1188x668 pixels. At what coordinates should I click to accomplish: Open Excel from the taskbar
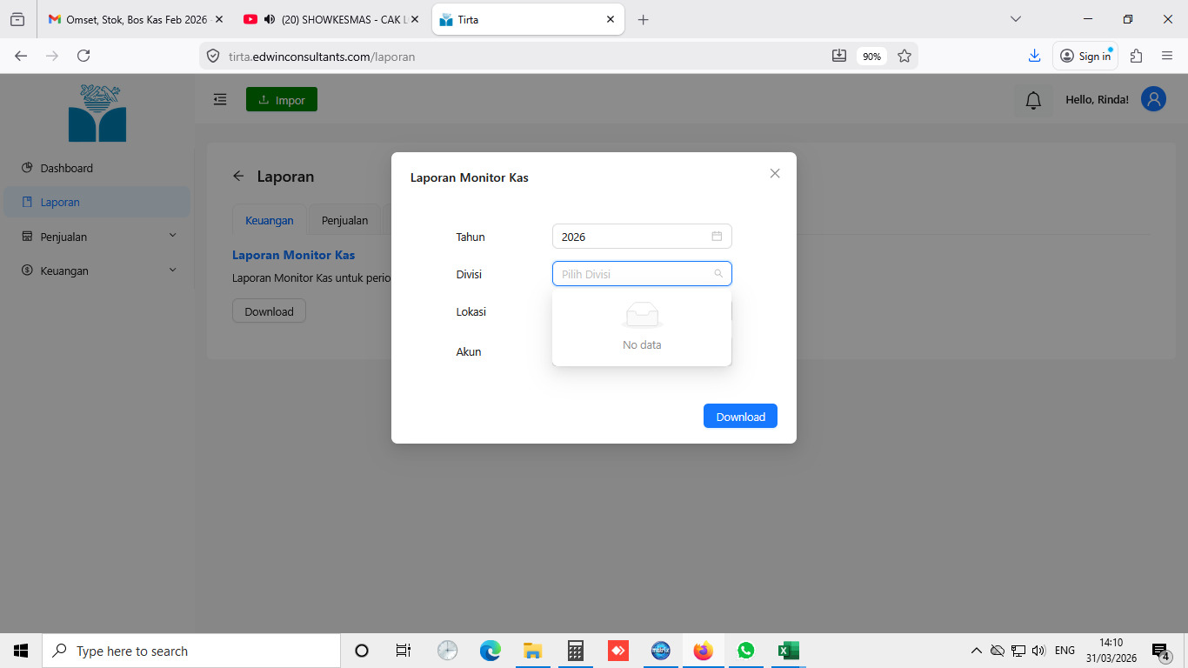pyautogui.click(x=788, y=651)
